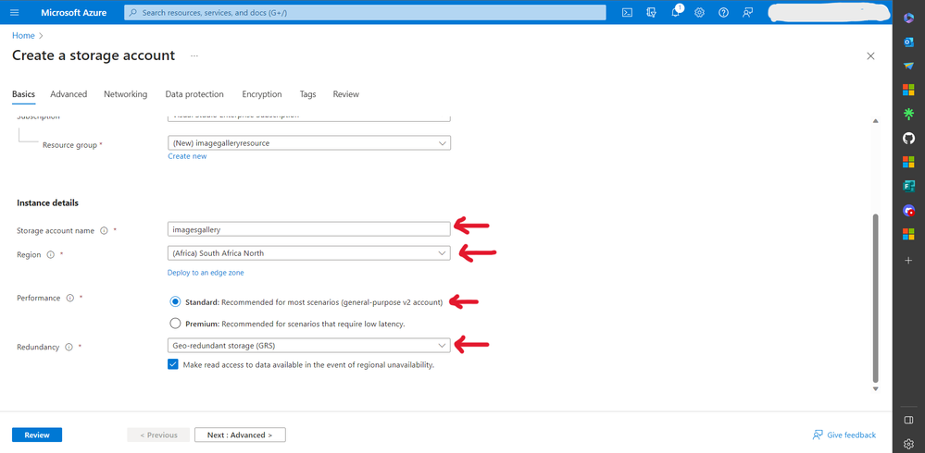Click the Give feedback link
The image size is (925, 453).
pos(844,435)
